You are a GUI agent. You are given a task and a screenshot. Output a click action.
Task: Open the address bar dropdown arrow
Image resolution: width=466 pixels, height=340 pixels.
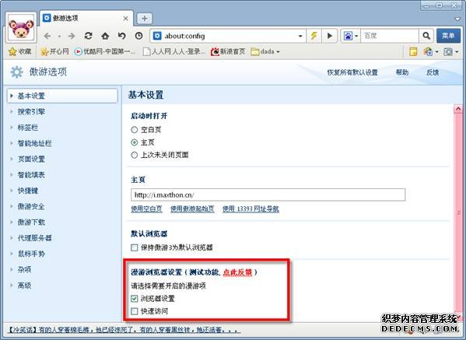[x=300, y=37]
